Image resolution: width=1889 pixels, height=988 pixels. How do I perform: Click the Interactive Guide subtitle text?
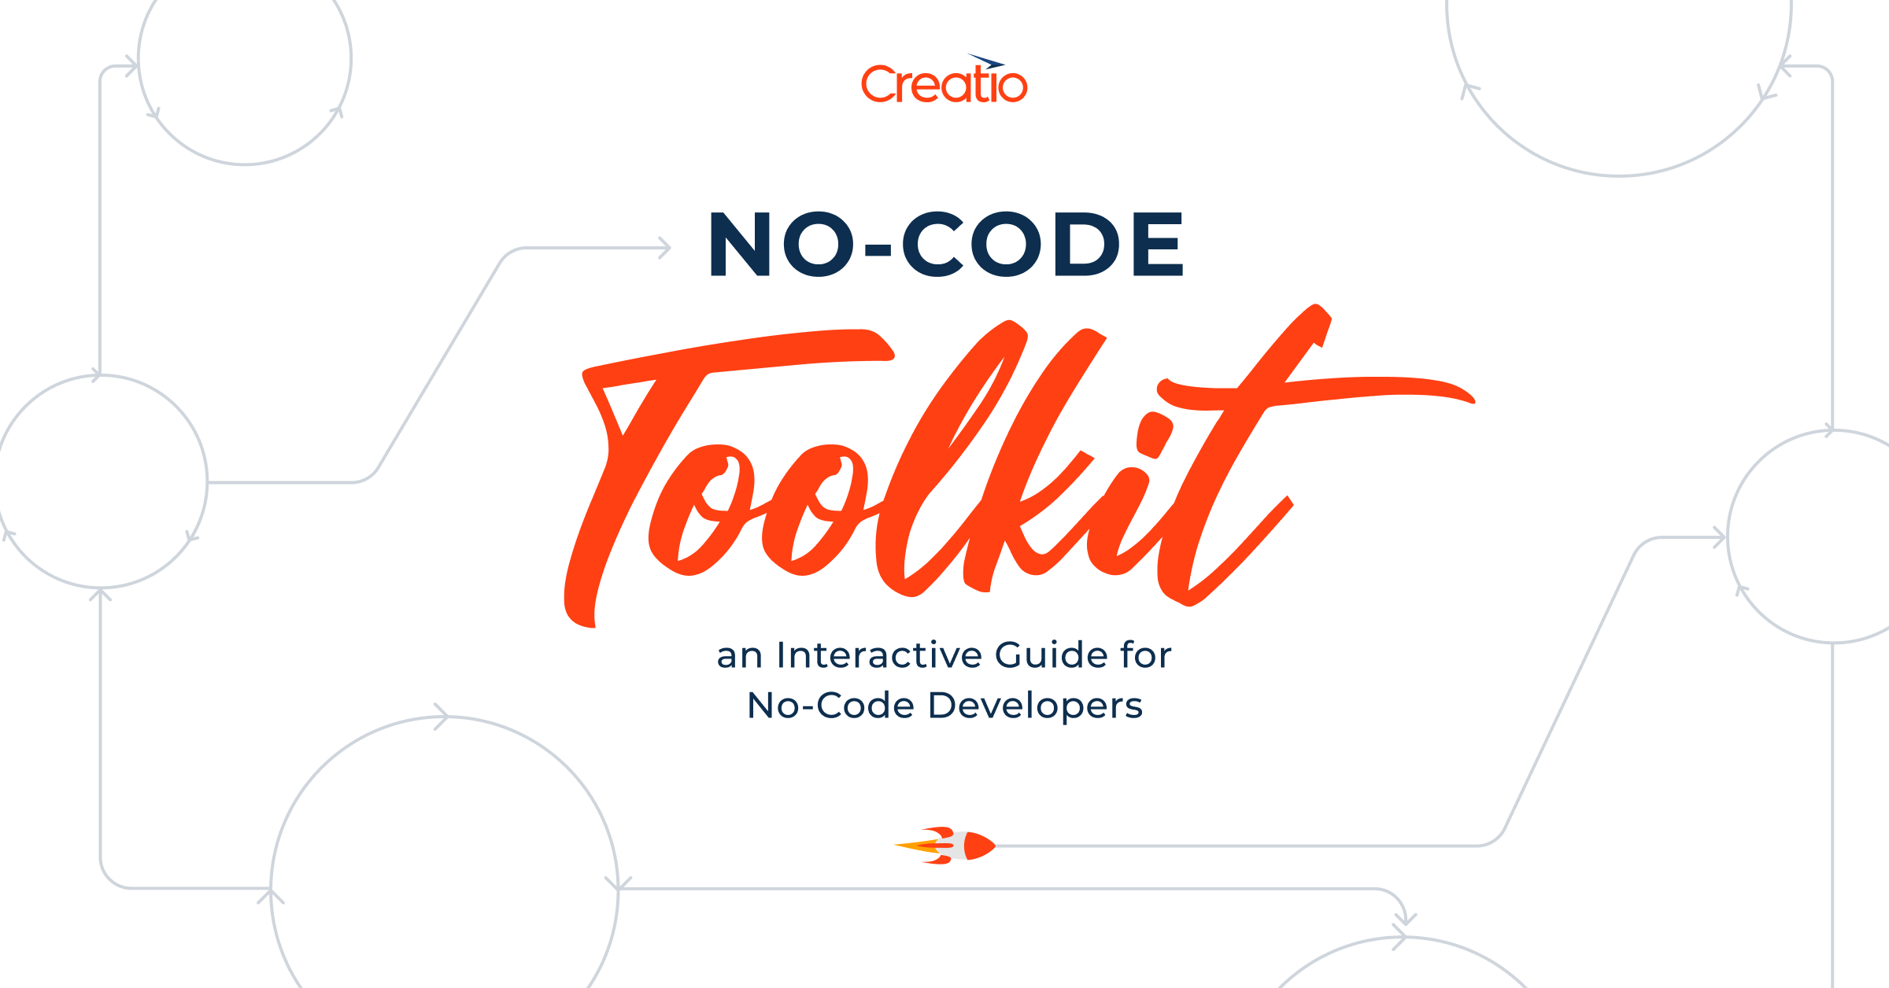(944, 653)
